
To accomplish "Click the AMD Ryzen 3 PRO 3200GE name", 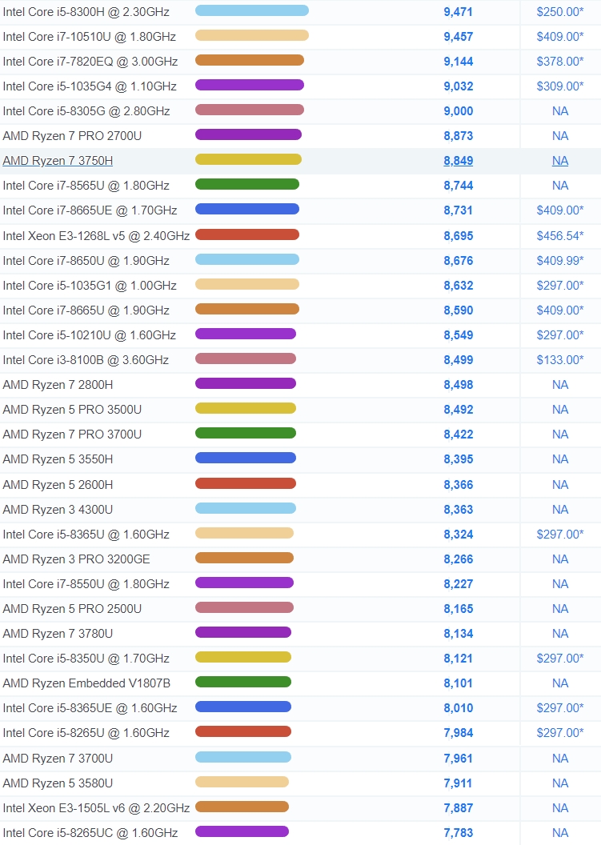I will [77, 559].
